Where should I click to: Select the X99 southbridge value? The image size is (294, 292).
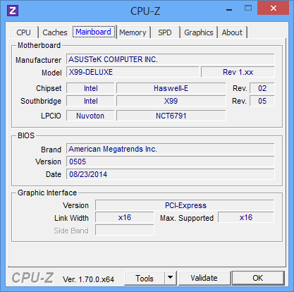[171, 101]
